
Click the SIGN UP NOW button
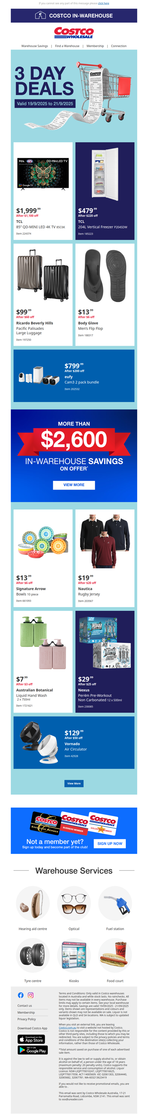click(x=110, y=843)
